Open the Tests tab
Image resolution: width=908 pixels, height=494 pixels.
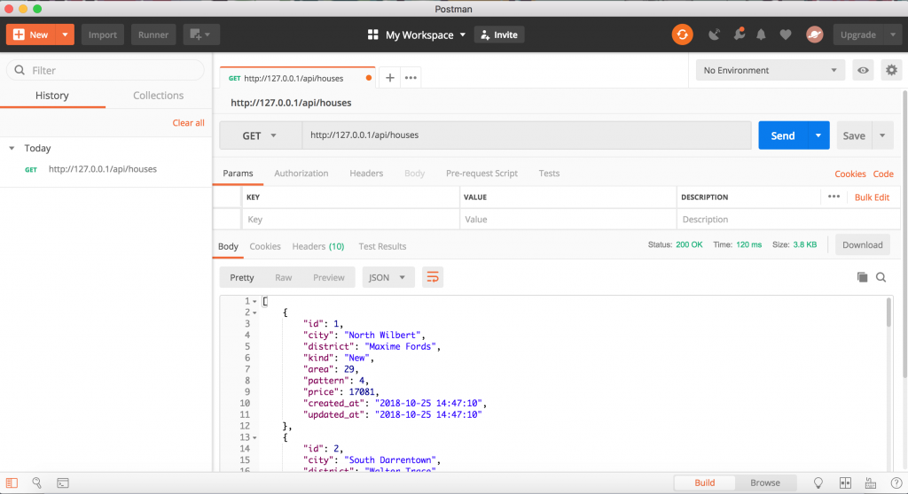pos(549,173)
